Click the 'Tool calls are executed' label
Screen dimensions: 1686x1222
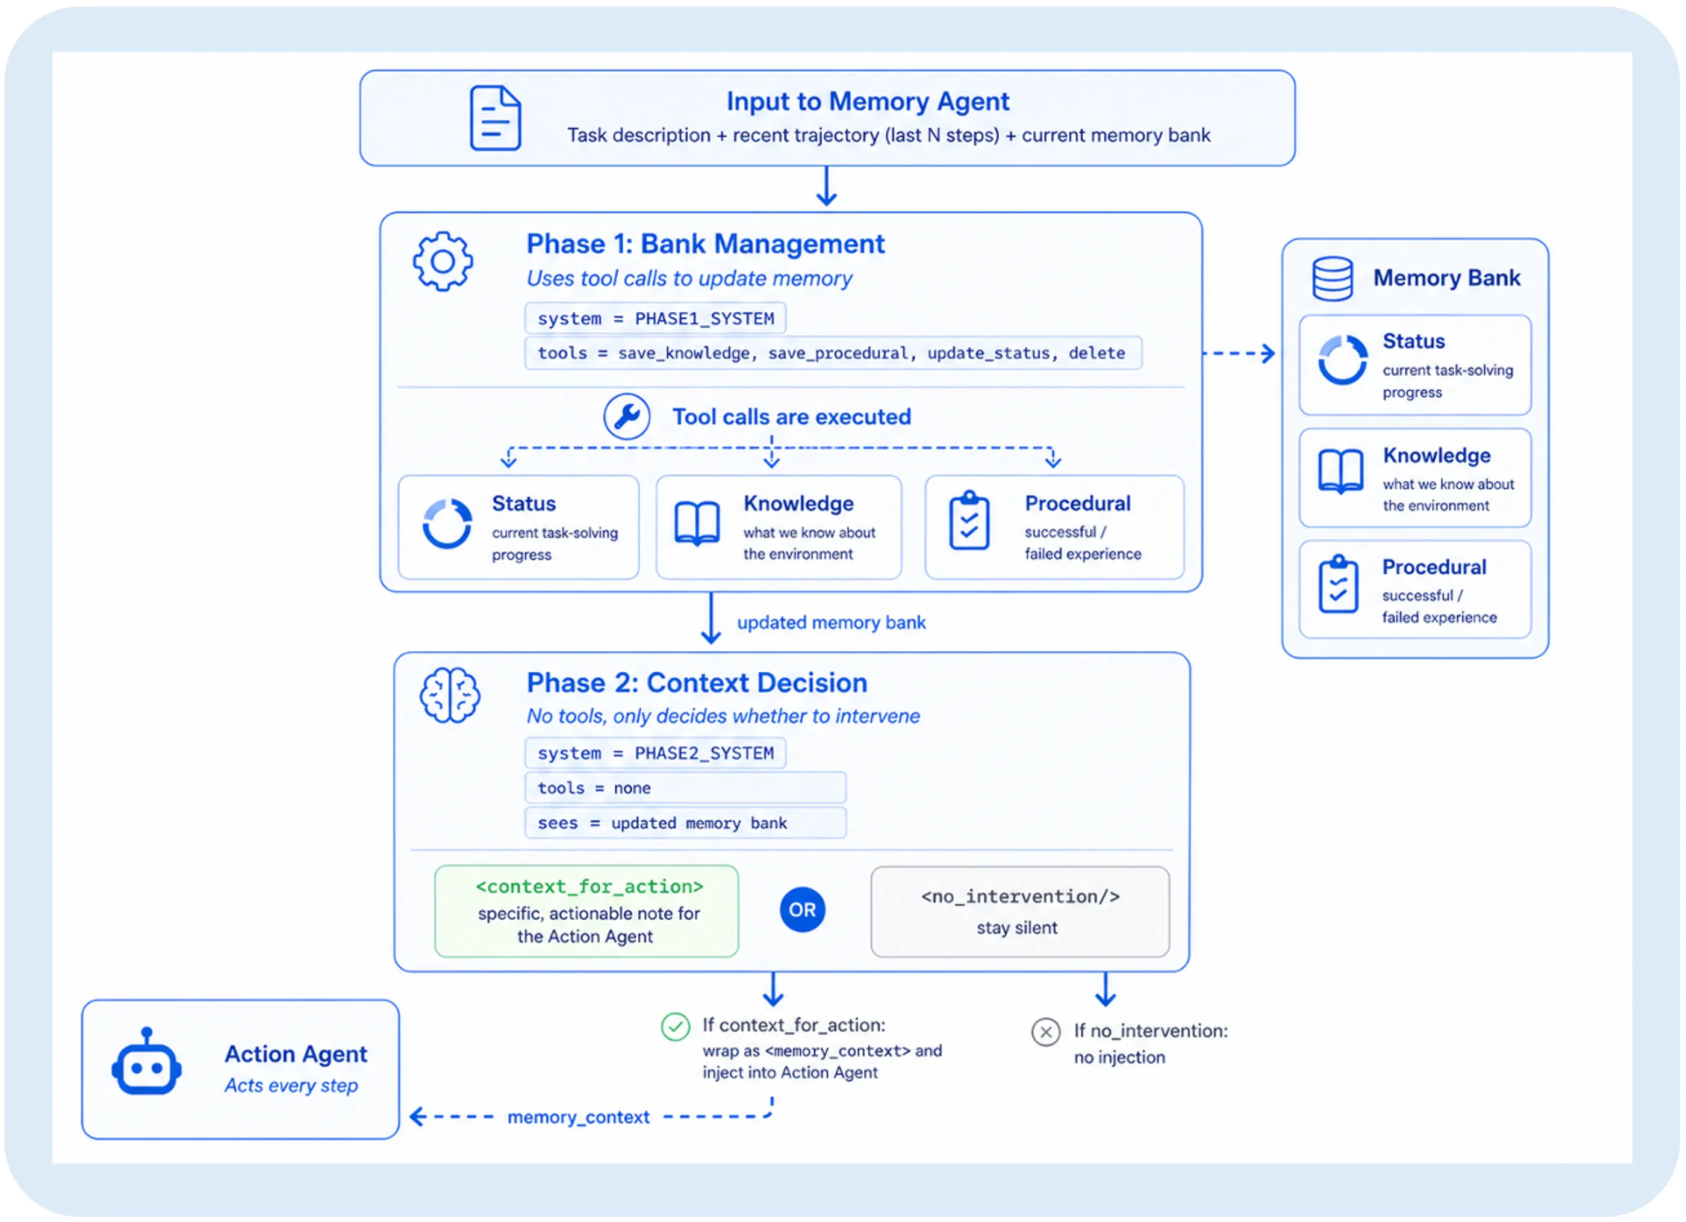(x=792, y=417)
